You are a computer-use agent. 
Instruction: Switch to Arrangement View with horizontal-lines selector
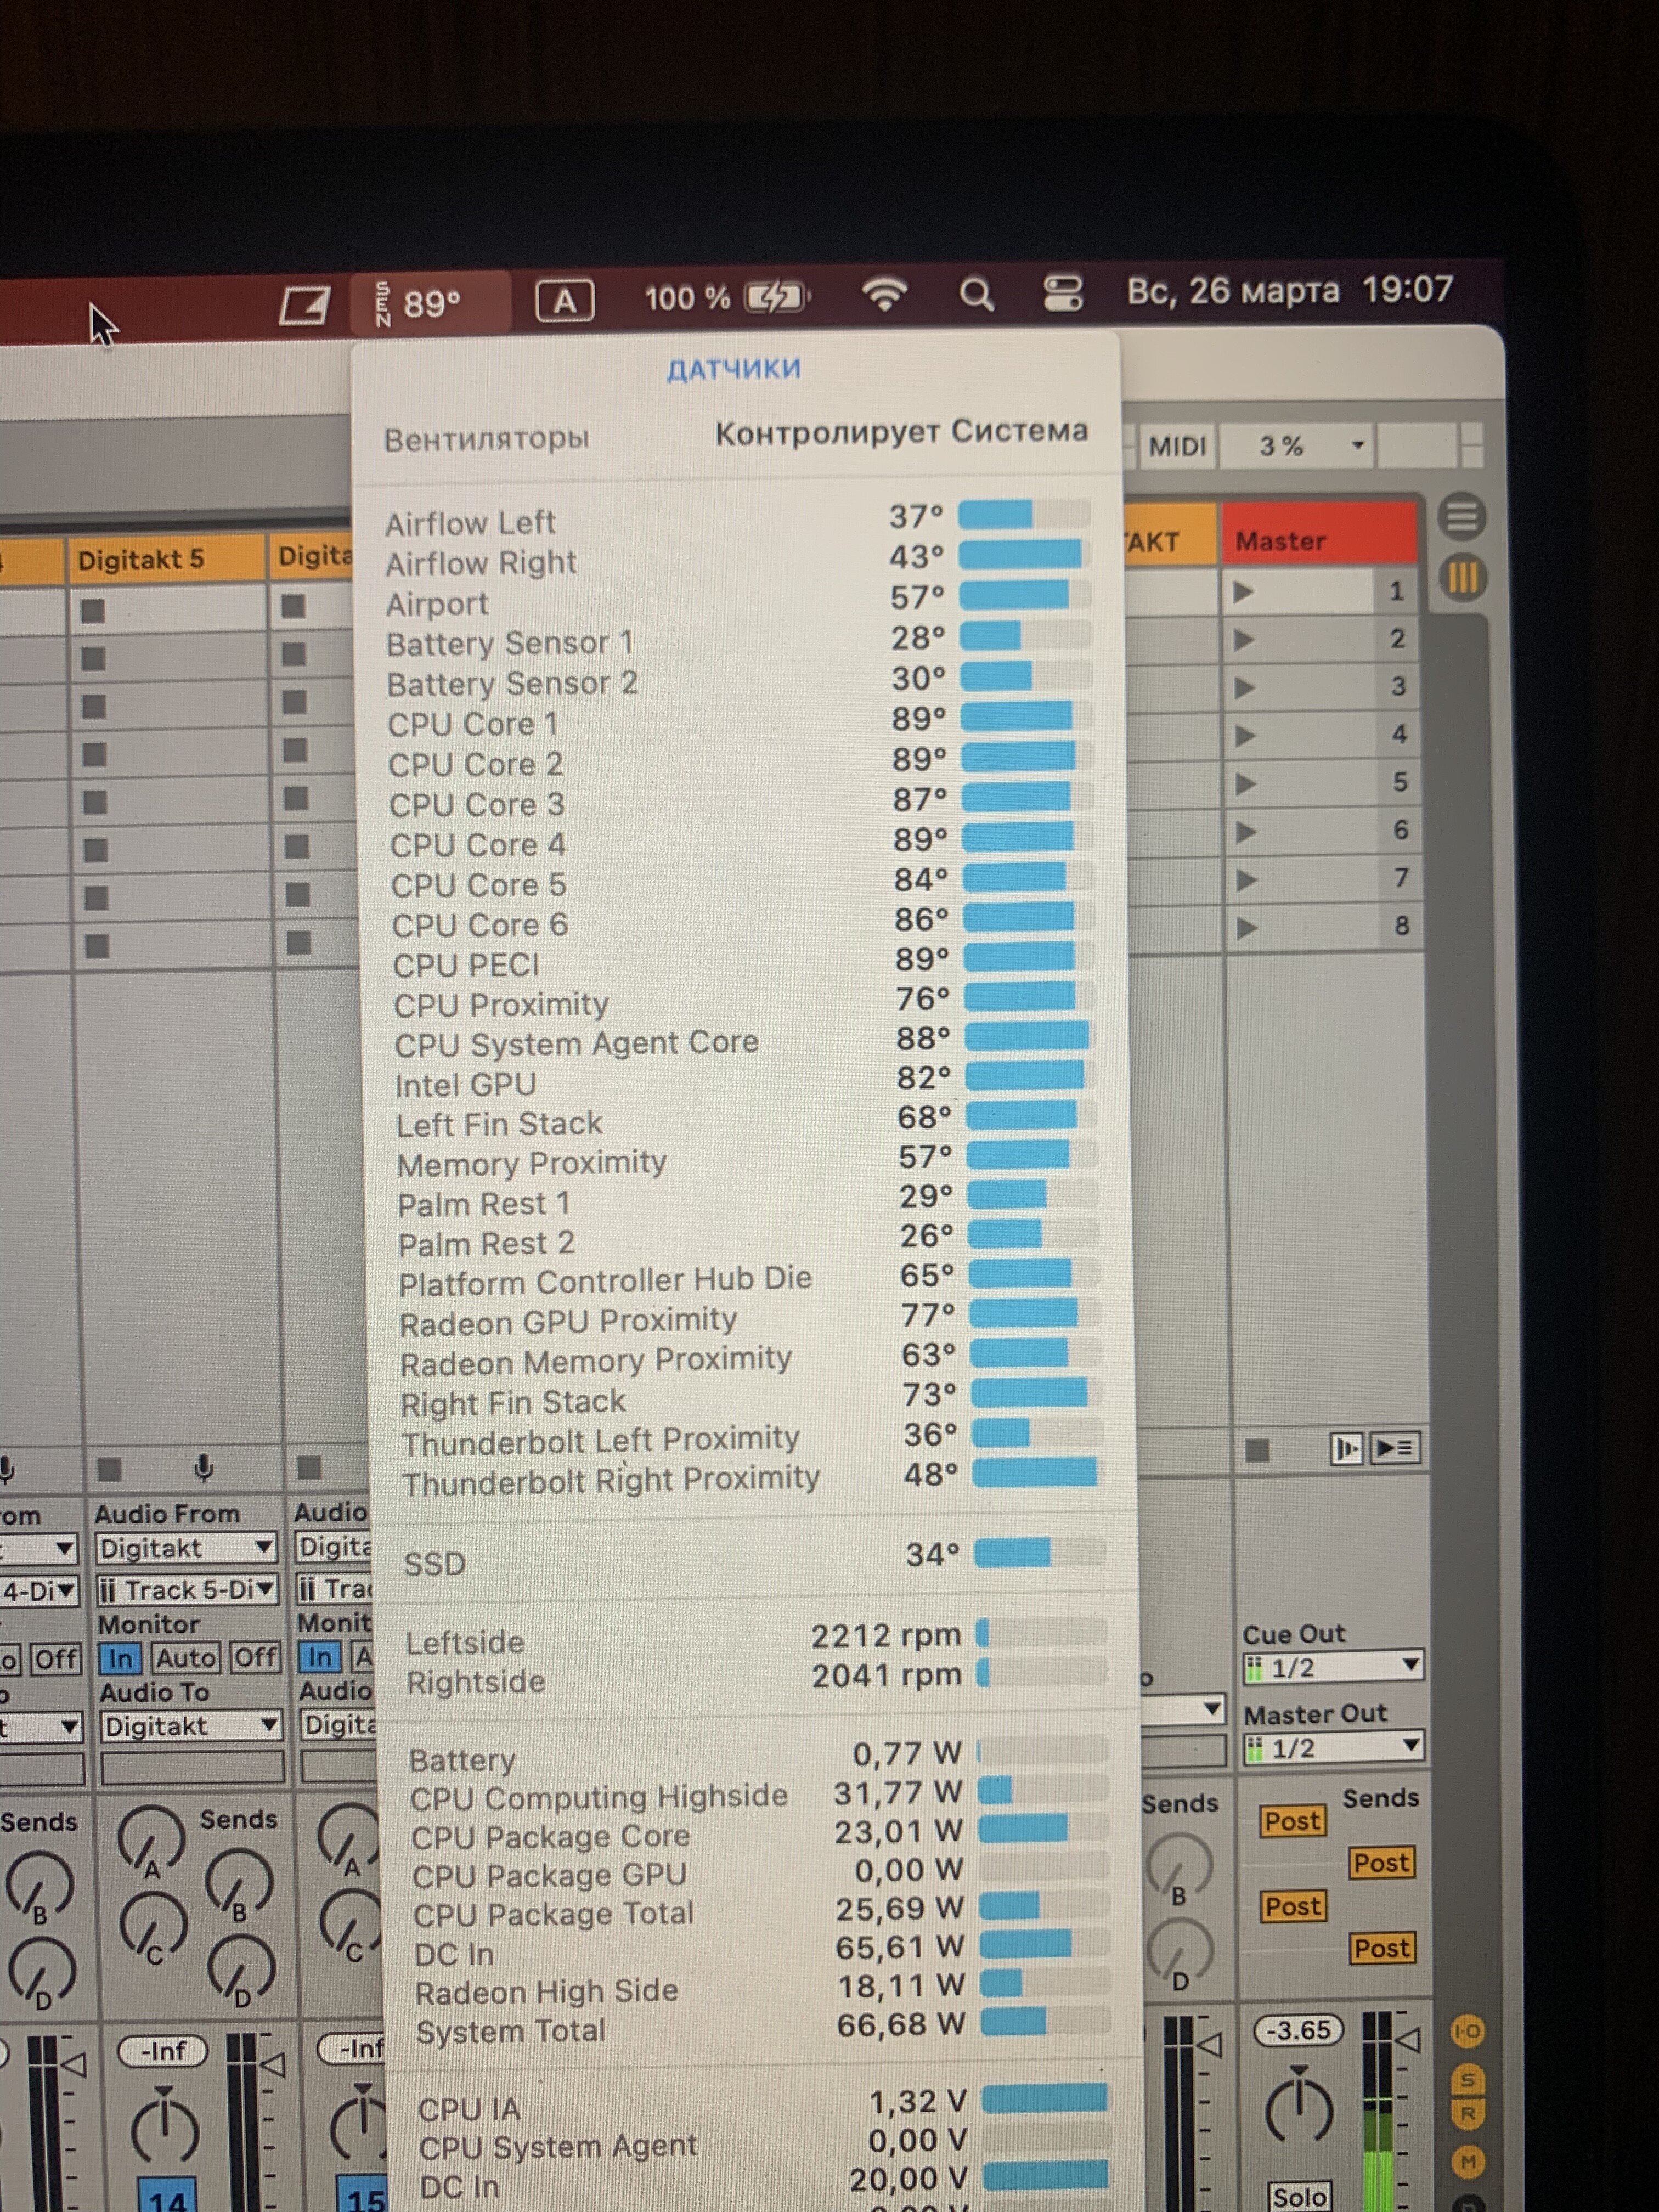click(x=1461, y=516)
